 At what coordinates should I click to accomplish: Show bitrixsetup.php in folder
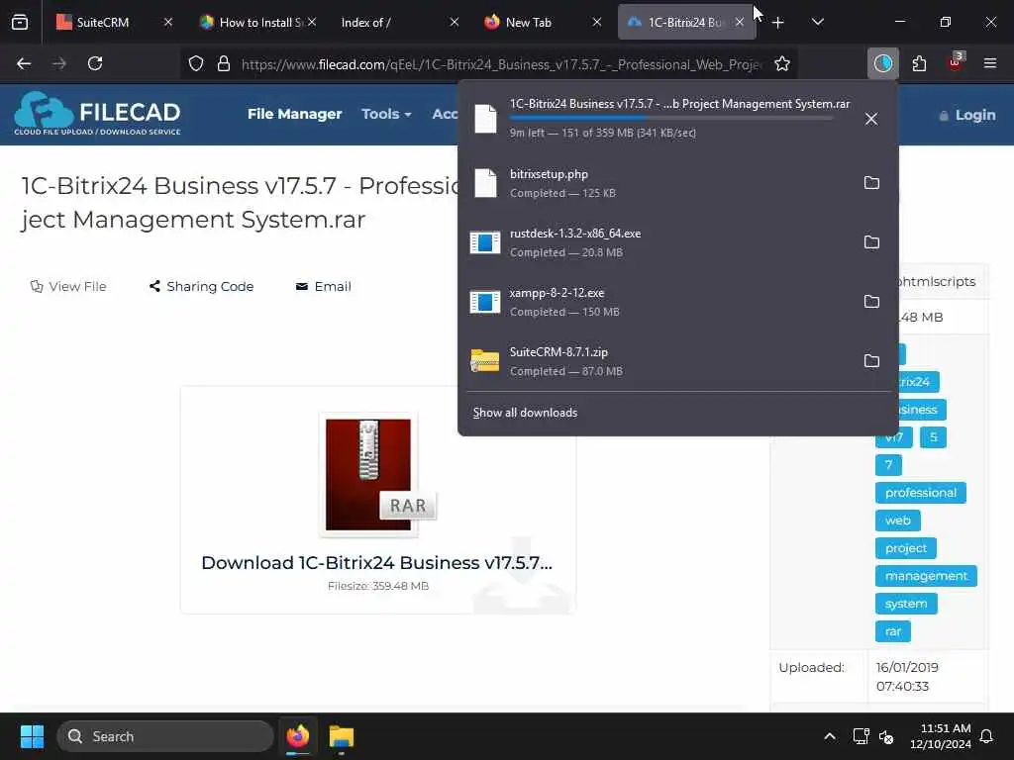(x=871, y=183)
